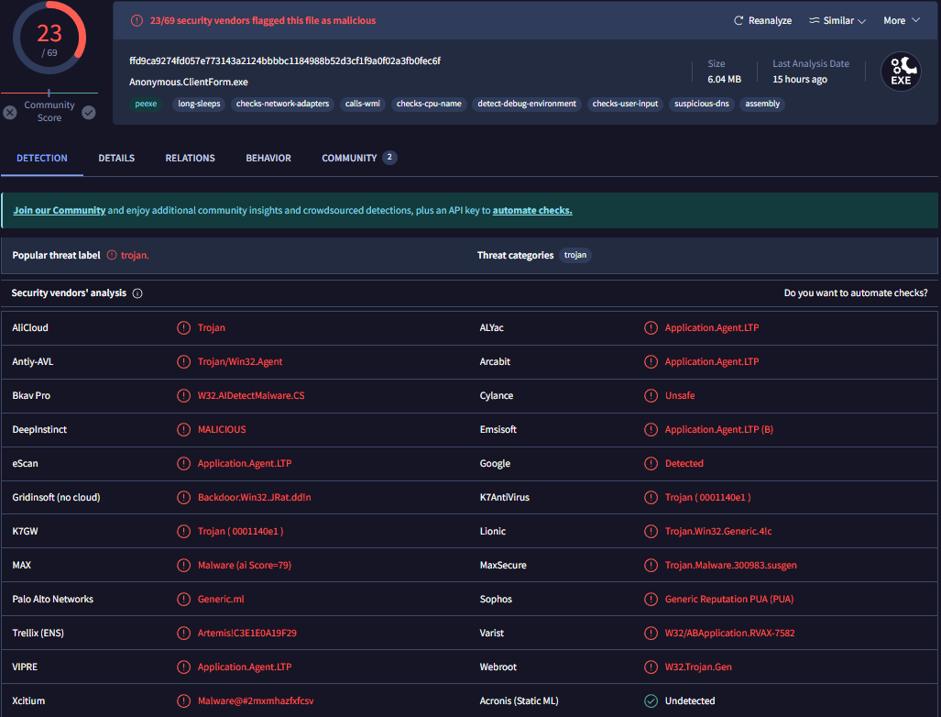Click the alert icon in the Xcitium row
The width and height of the screenshot is (941, 717).
183,700
